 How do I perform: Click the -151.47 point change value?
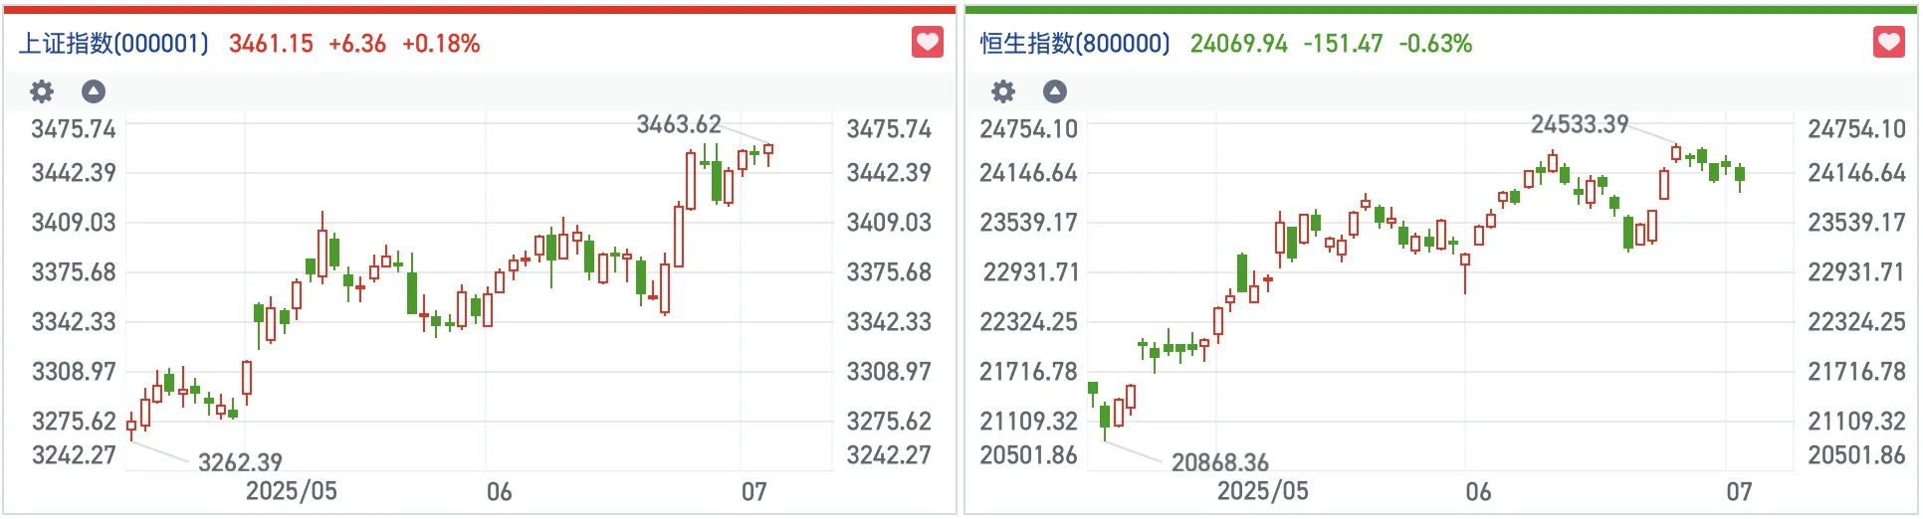click(x=1343, y=44)
